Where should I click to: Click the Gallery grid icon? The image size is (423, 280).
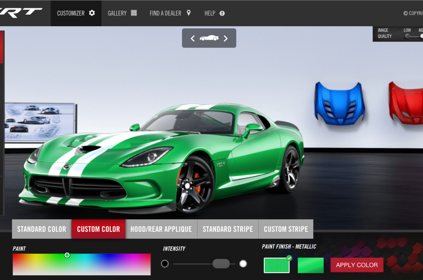[x=134, y=13]
